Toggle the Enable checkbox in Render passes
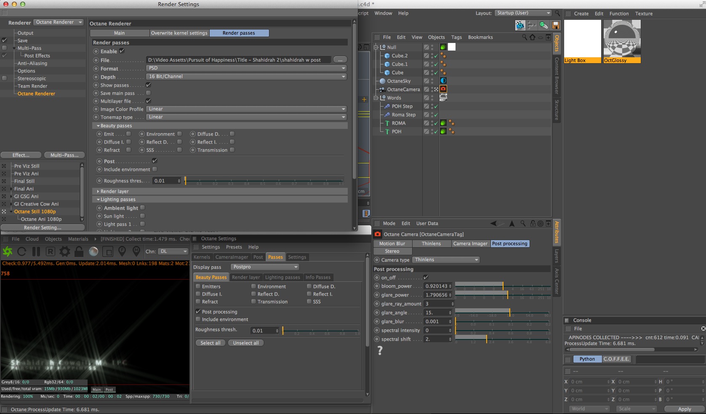The height and width of the screenshot is (414, 706). [122, 51]
